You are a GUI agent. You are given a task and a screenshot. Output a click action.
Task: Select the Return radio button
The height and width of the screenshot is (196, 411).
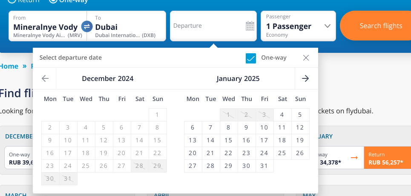12,1
